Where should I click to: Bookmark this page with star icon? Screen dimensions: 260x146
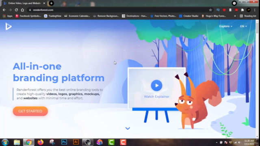[210, 10]
